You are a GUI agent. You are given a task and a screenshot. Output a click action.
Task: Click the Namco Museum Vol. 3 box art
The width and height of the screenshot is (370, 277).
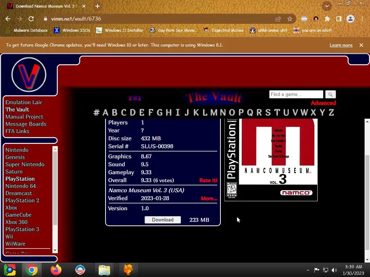(x=271, y=160)
